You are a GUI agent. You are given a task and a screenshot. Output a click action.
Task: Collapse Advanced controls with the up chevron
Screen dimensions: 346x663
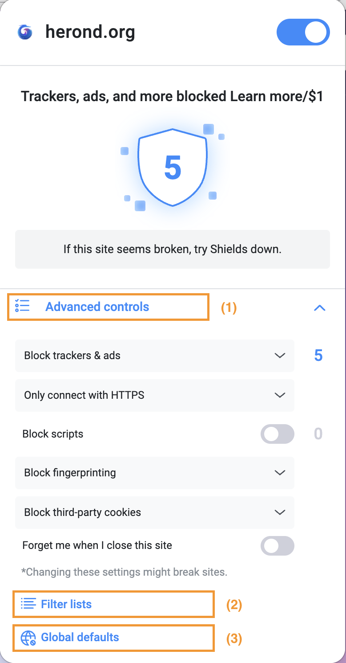click(x=320, y=307)
